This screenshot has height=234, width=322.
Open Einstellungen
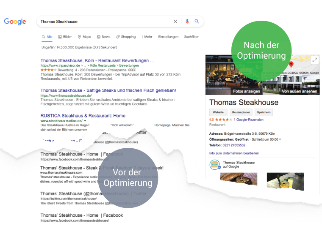click(168, 37)
